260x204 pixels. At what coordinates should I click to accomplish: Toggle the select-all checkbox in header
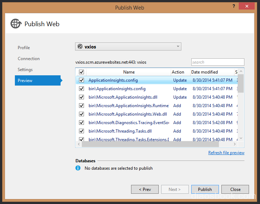coord(81,72)
